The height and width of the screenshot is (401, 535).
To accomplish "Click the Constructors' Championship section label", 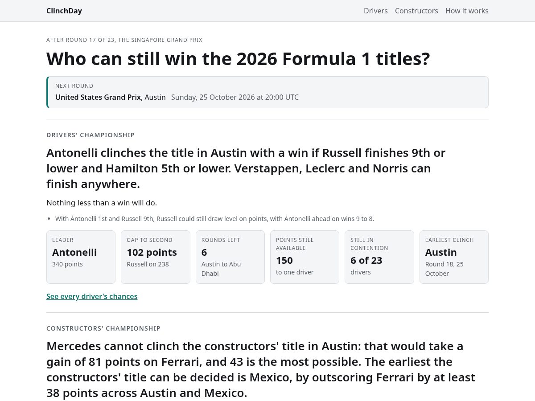I will point(103,328).
